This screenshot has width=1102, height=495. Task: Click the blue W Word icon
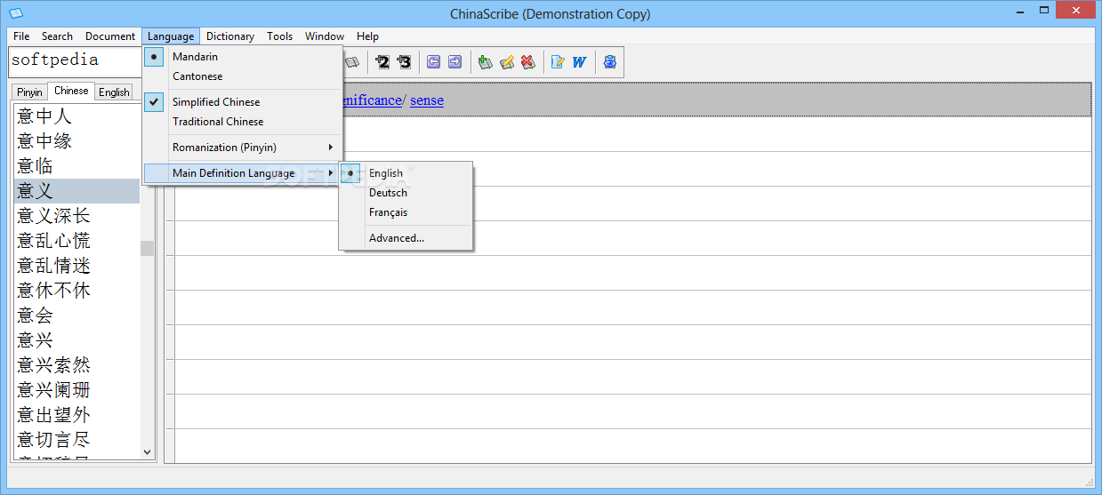[x=580, y=62]
